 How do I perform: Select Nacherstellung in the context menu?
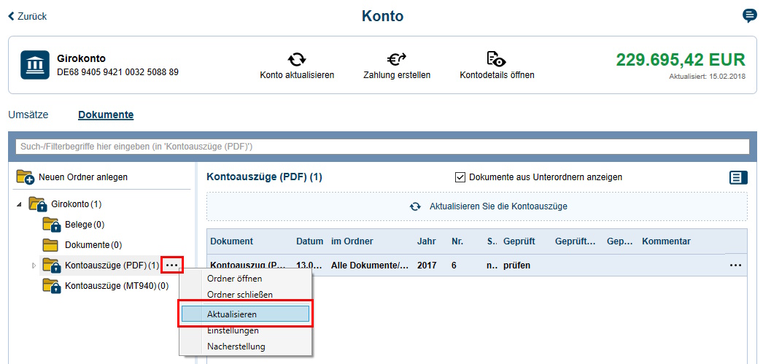(236, 346)
